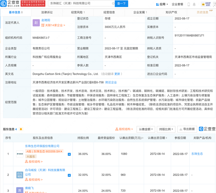Switch to 知识产权 tab
Image resolution: width=216 pixels, height=193 pixels.
click(171, 12)
